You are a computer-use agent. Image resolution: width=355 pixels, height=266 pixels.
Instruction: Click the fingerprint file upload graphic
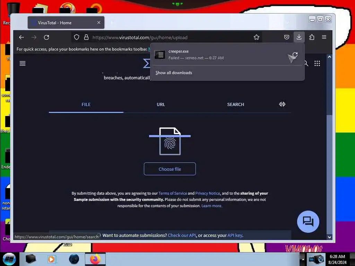pyautogui.click(x=170, y=141)
